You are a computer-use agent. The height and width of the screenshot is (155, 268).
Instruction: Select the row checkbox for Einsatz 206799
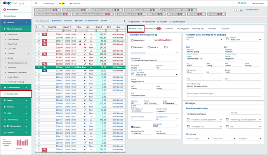click(x=38, y=38)
